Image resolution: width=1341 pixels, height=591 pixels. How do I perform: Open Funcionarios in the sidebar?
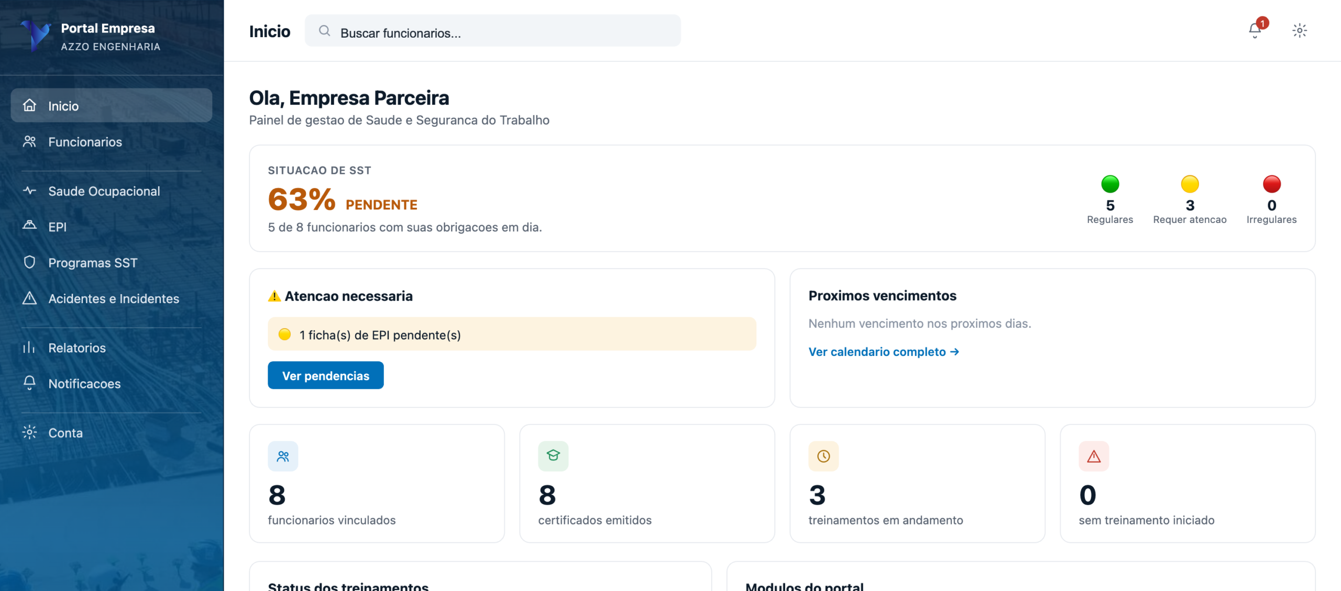[x=112, y=141]
